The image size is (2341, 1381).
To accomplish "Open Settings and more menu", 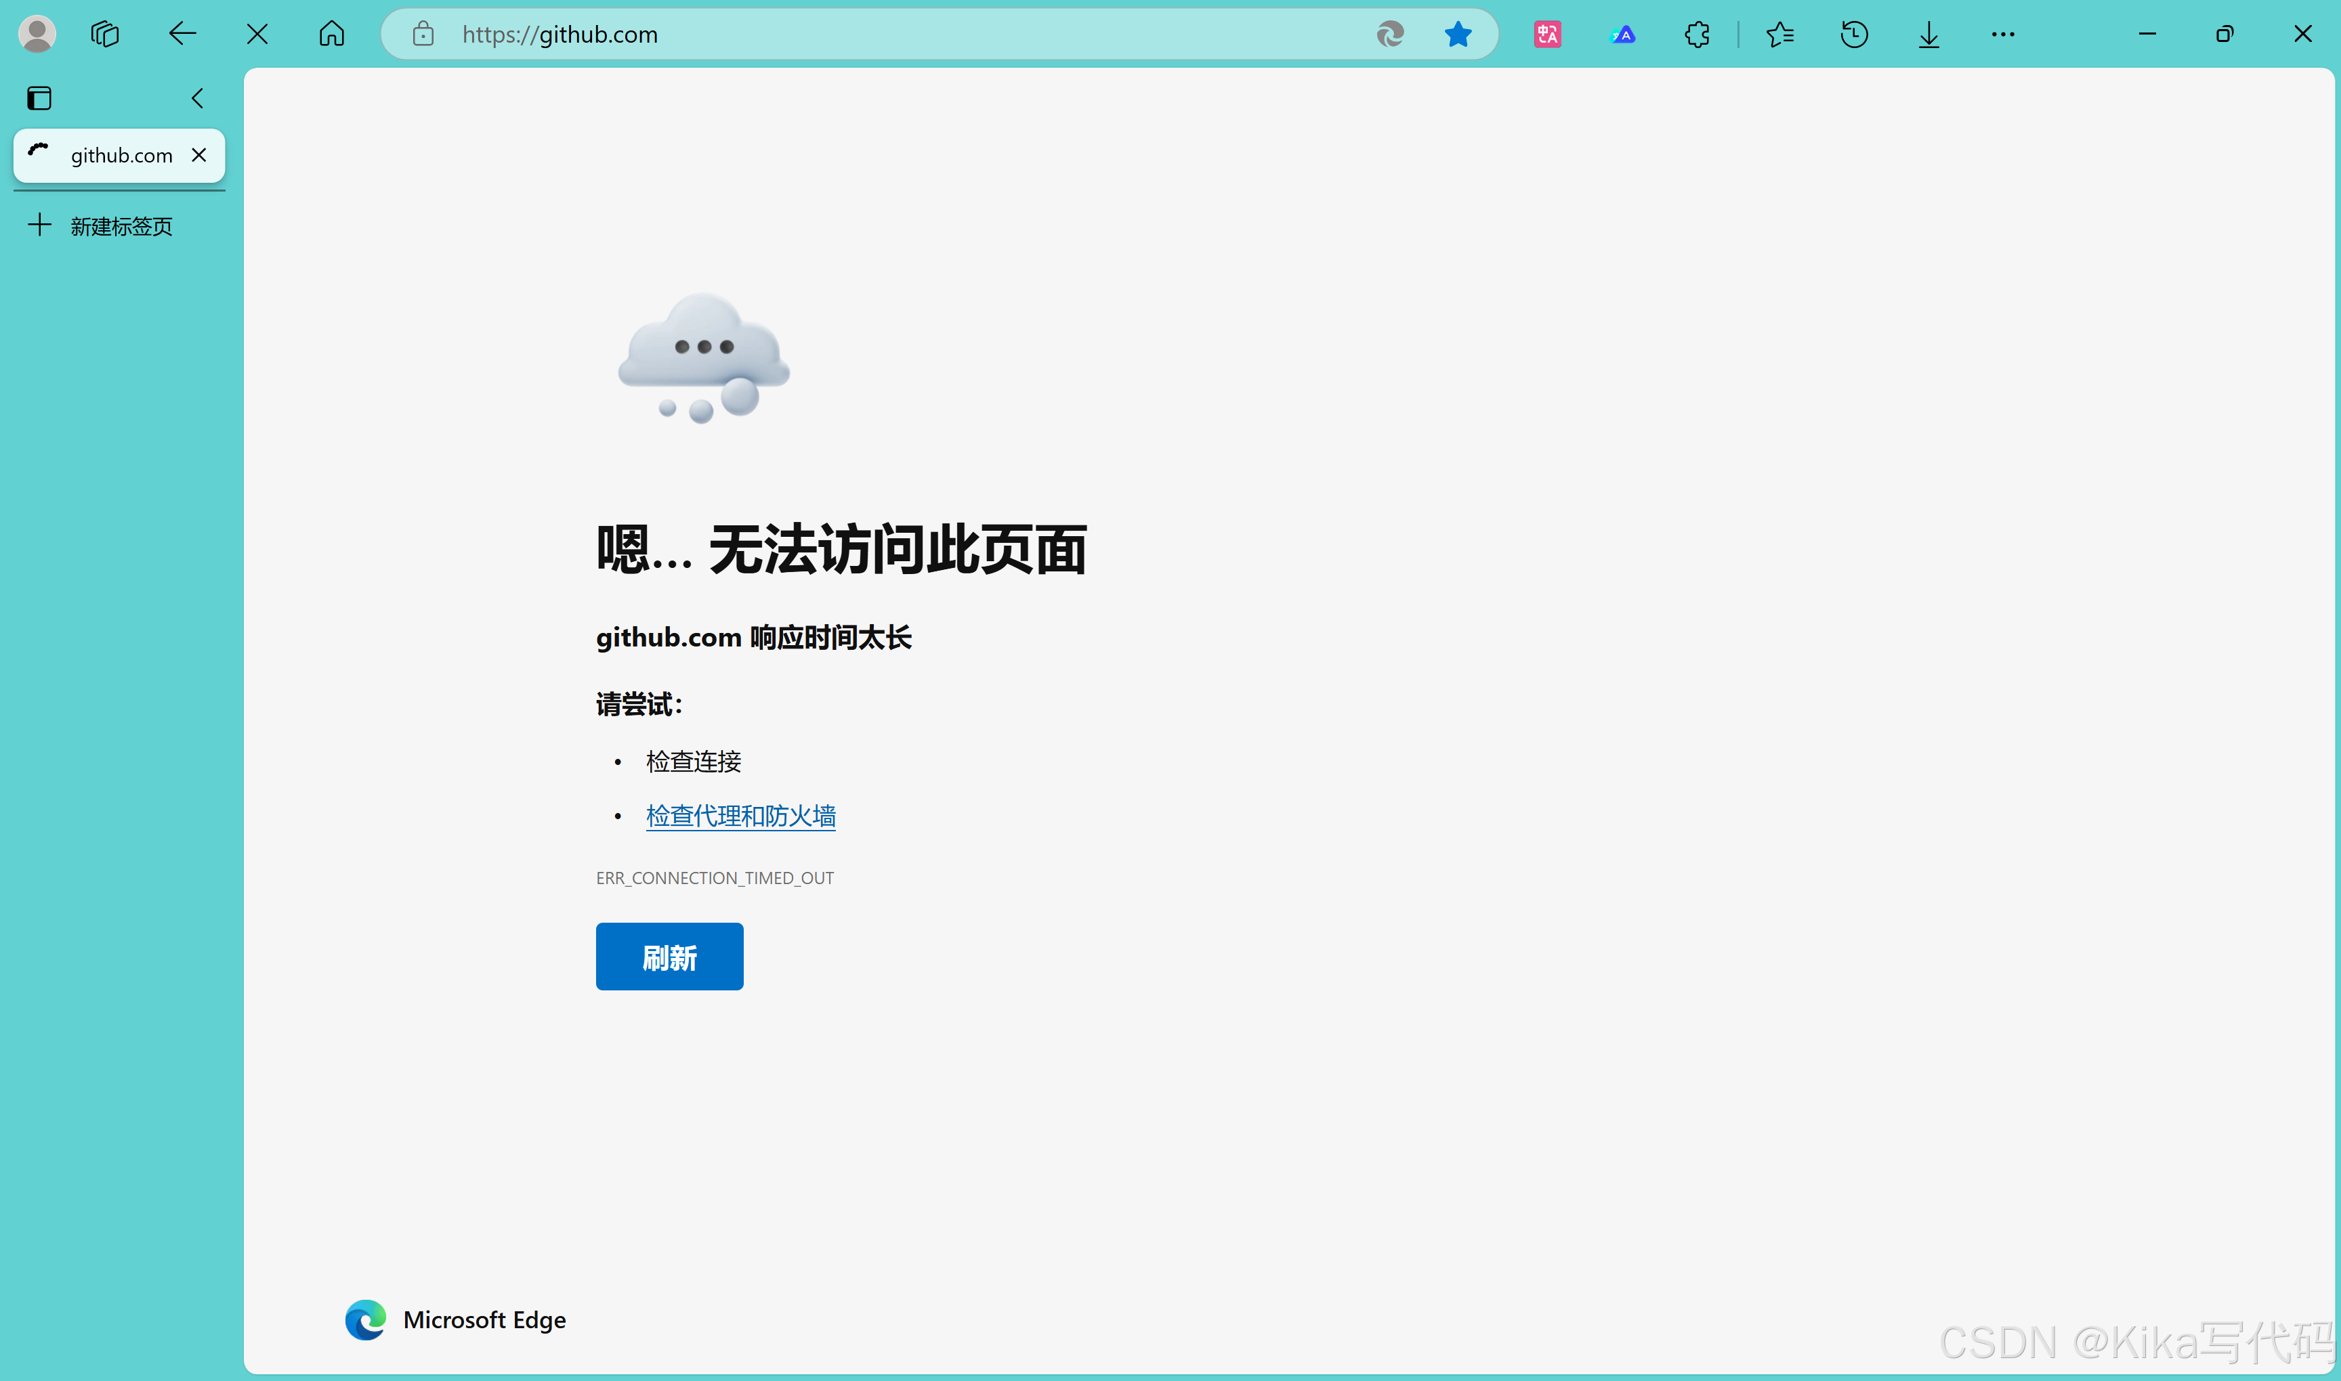I will pyautogui.click(x=2003, y=35).
